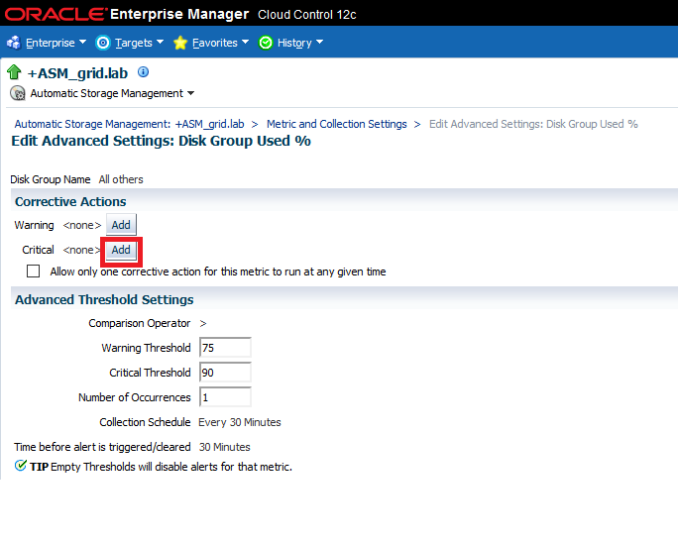Click the '30 Minutes' time before alert value
Viewport: 678px width, 544px height.
tap(224, 447)
